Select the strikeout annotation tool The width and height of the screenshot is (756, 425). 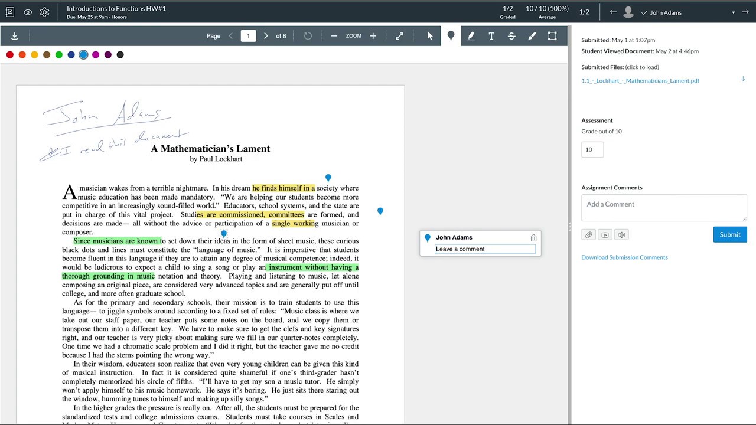tap(511, 36)
